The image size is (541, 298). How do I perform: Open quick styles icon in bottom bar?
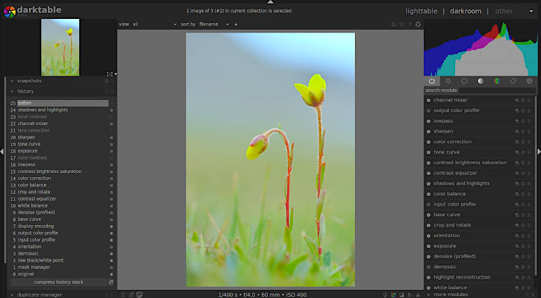(131, 295)
